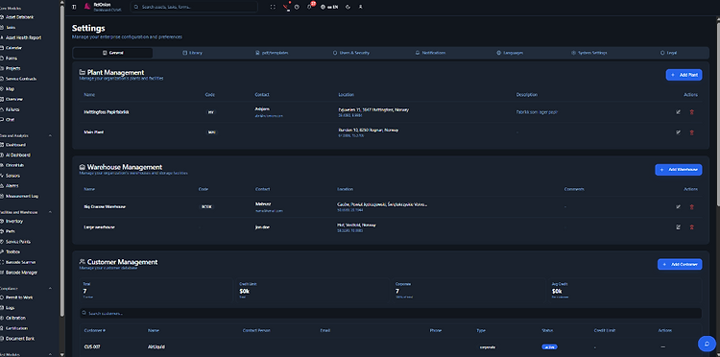Collapse the Compliance sidebar section
The image size is (720, 357).
(50, 289)
